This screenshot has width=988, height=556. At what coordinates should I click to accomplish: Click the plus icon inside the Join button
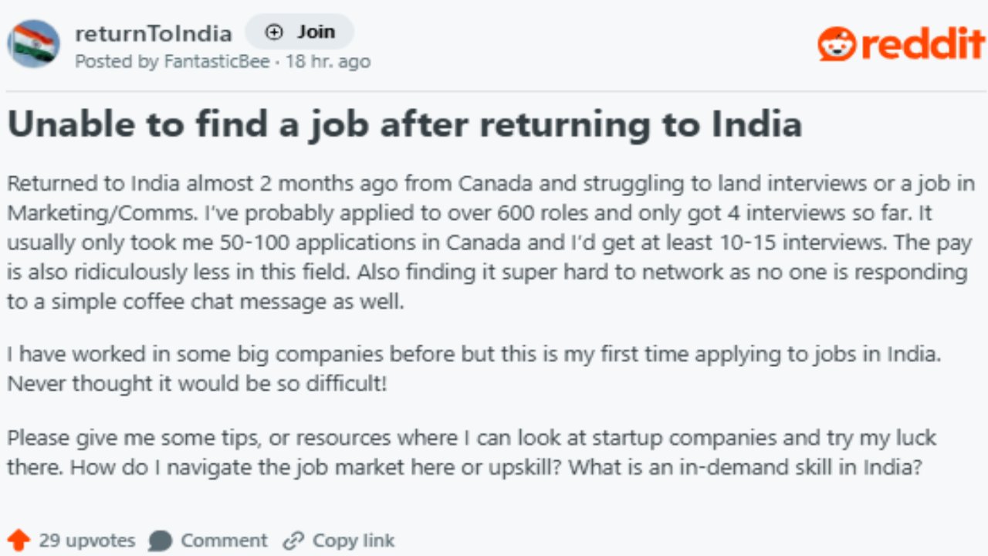click(x=273, y=32)
